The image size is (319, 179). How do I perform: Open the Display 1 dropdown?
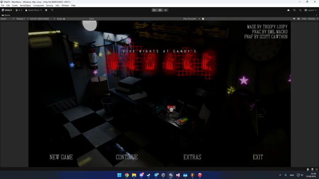pos(22,19)
